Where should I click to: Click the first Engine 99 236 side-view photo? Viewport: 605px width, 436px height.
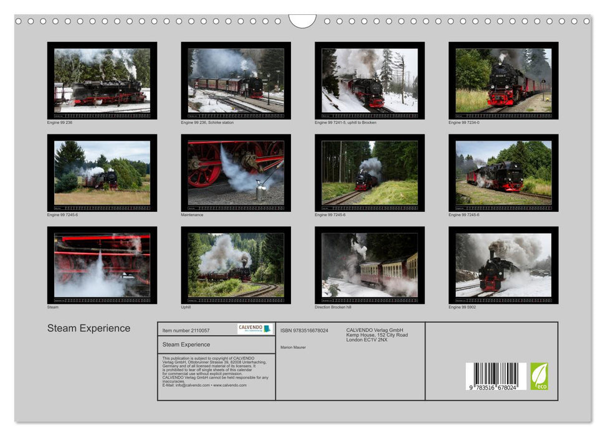pos(102,80)
